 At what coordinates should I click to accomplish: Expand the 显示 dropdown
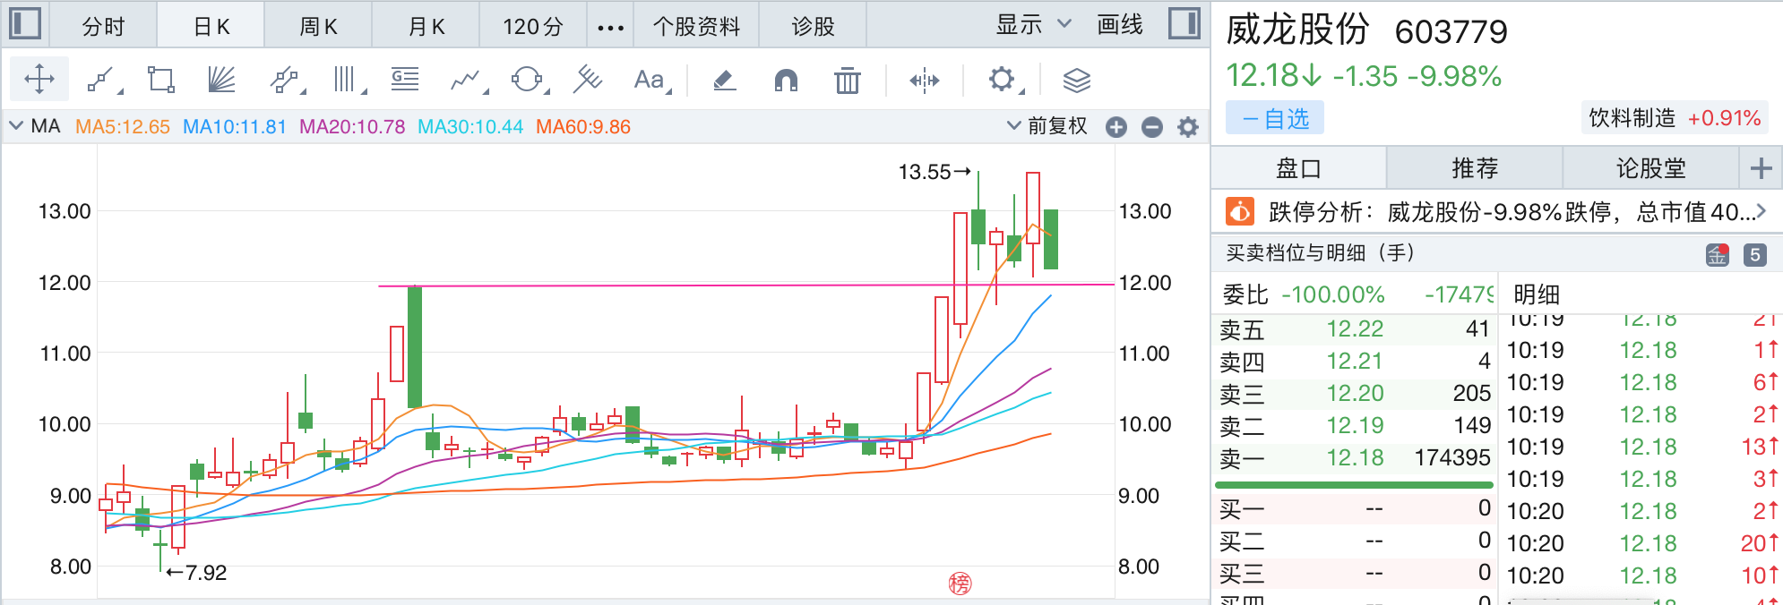click(x=1033, y=25)
